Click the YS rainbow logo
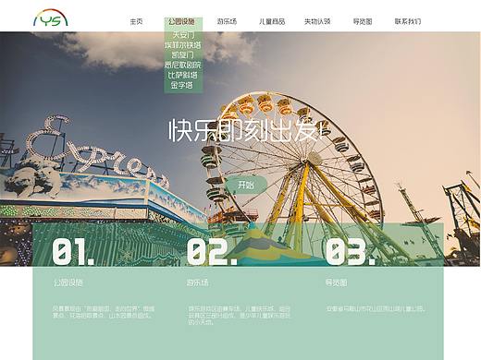The height and width of the screenshot is (360, 481). coord(51,18)
